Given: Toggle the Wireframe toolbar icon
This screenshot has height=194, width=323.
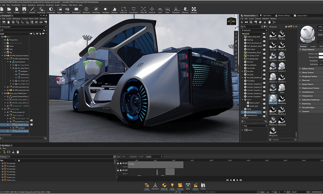Looking at the screenshot, I should [86, 9].
